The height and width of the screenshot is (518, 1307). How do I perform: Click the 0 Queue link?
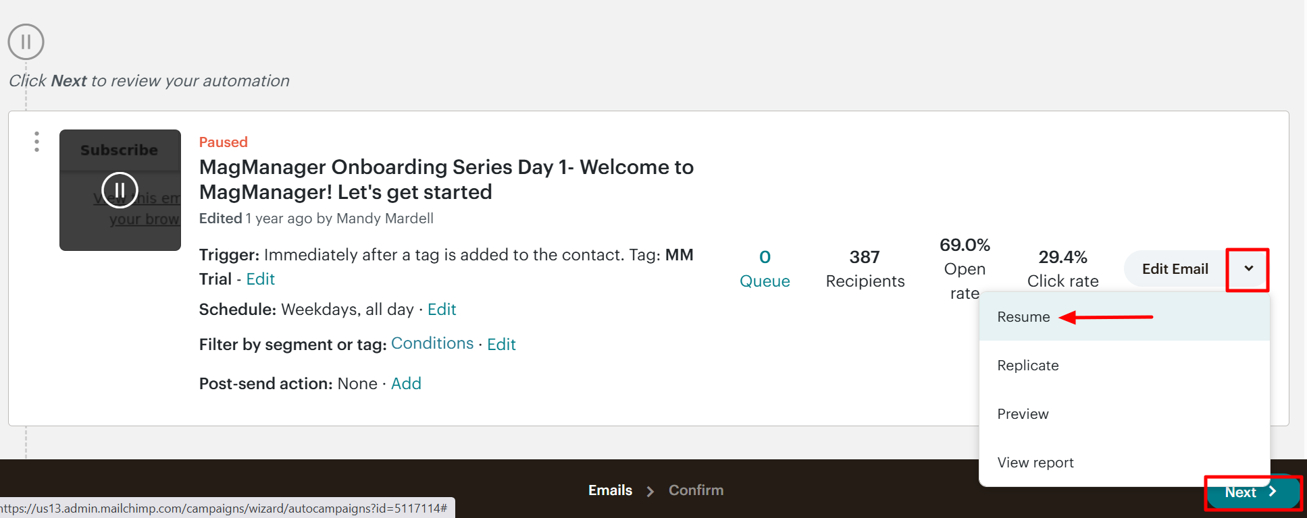tap(765, 268)
